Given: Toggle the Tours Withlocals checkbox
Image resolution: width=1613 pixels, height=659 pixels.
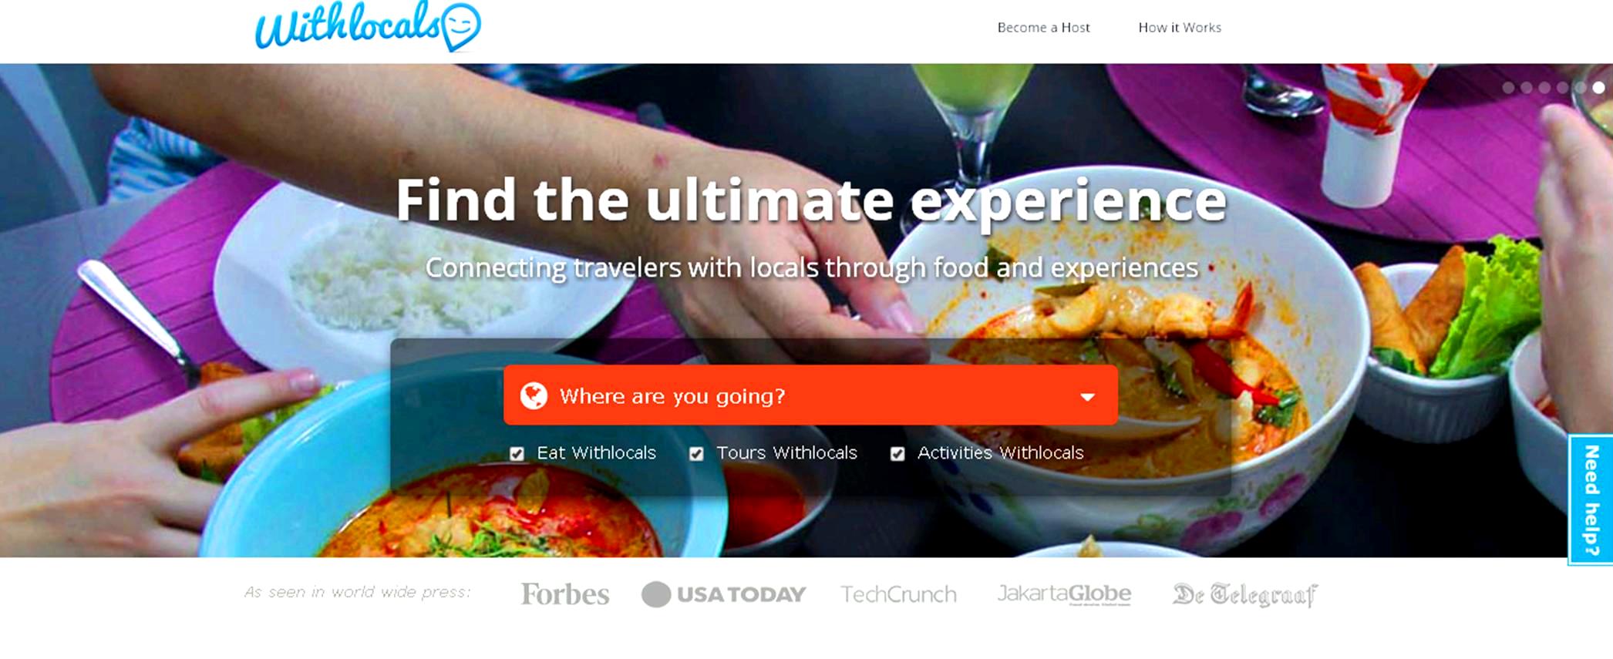Looking at the screenshot, I should click(696, 454).
